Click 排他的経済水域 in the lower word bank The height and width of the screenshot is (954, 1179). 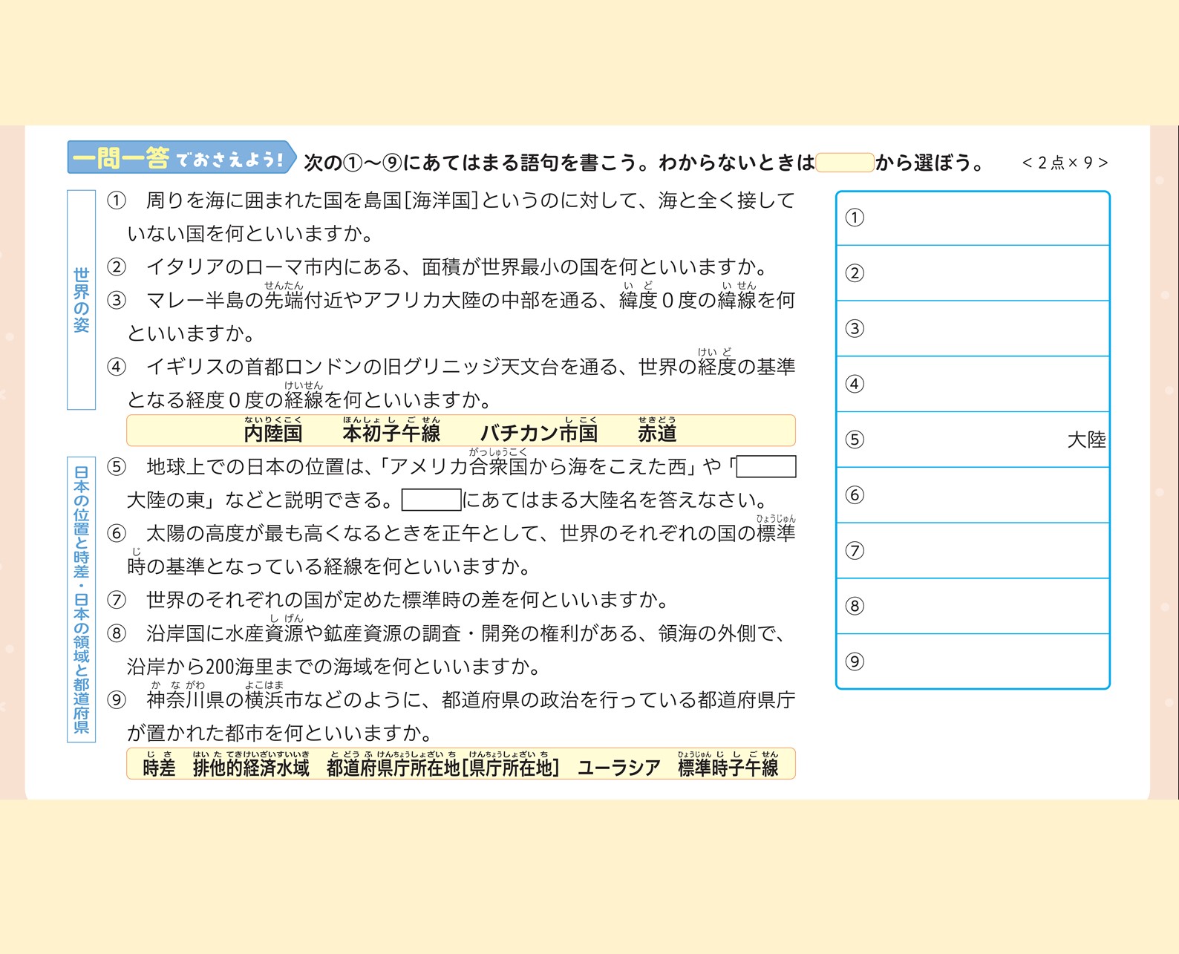coord(251,768)
